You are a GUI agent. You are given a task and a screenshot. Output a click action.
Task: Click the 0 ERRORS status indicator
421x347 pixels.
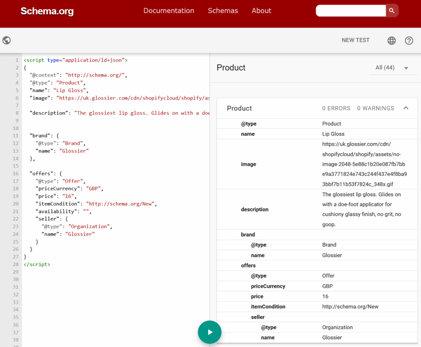coord(336,108)
